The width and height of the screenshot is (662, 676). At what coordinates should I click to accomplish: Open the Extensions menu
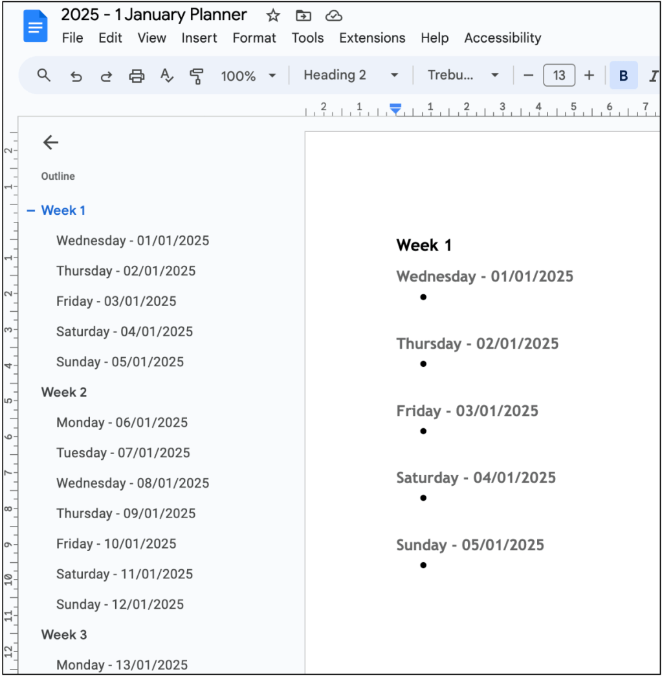pyautogui.click(x=372, y=38)
